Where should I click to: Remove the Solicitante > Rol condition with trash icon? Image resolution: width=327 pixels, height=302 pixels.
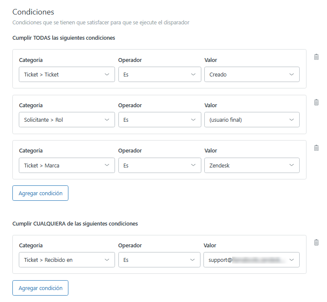click(316, 102)
